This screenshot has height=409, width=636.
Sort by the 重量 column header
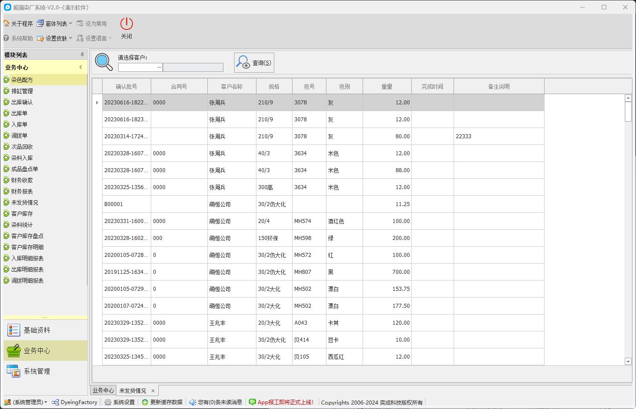(387, 87)
